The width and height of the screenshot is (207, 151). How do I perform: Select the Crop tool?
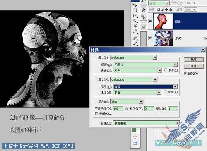(x=135, y=26)
